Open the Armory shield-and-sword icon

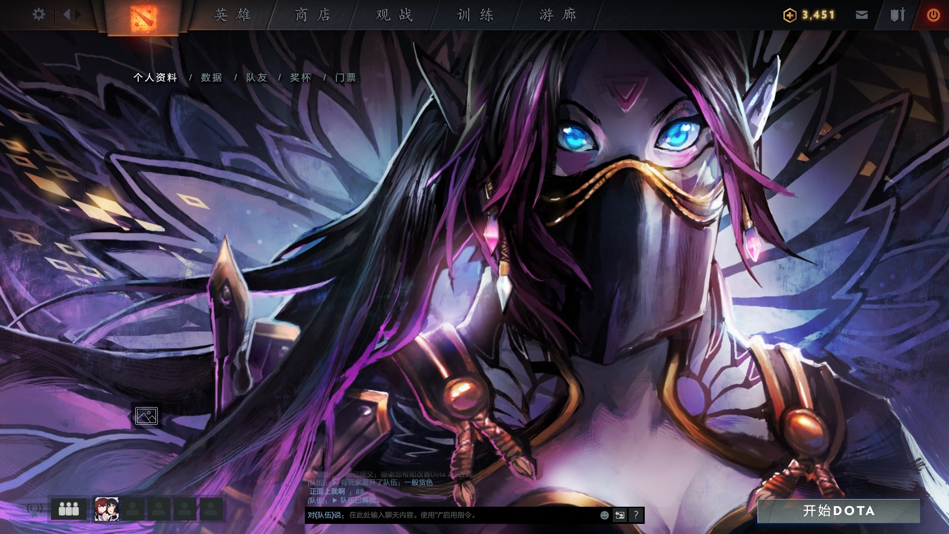898,15
